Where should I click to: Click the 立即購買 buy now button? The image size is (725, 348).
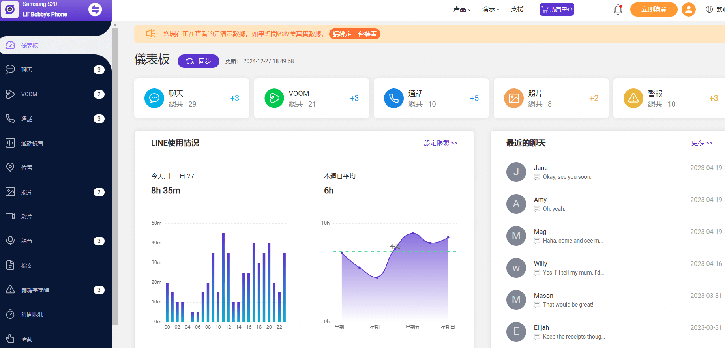pyautogui.click(x=654, y=9)
